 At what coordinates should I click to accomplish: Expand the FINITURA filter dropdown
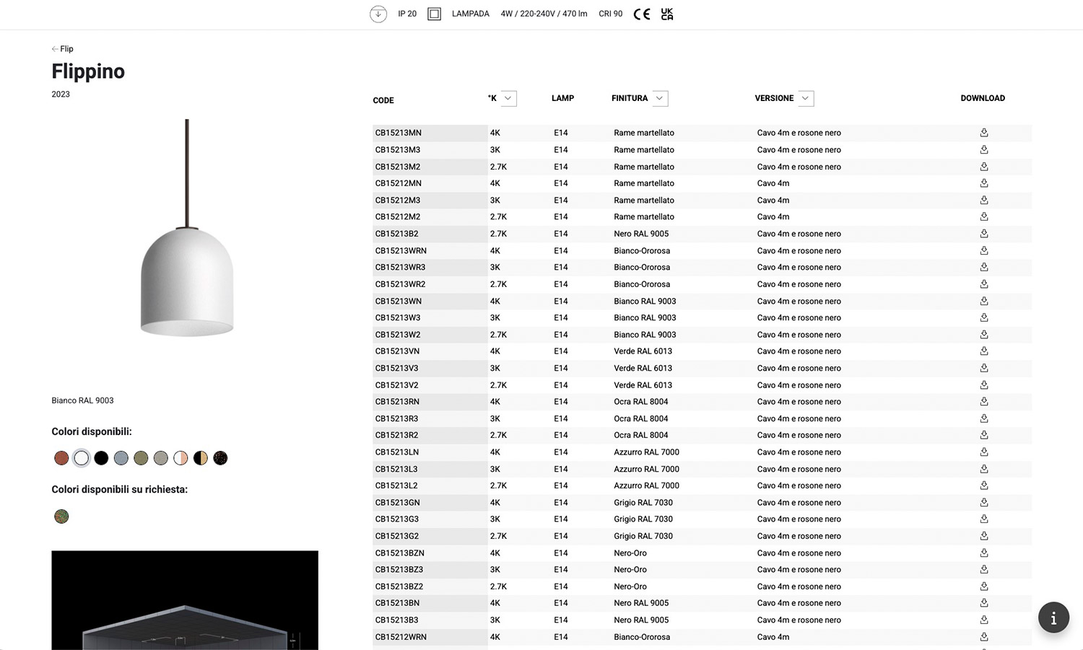point(659,98)
